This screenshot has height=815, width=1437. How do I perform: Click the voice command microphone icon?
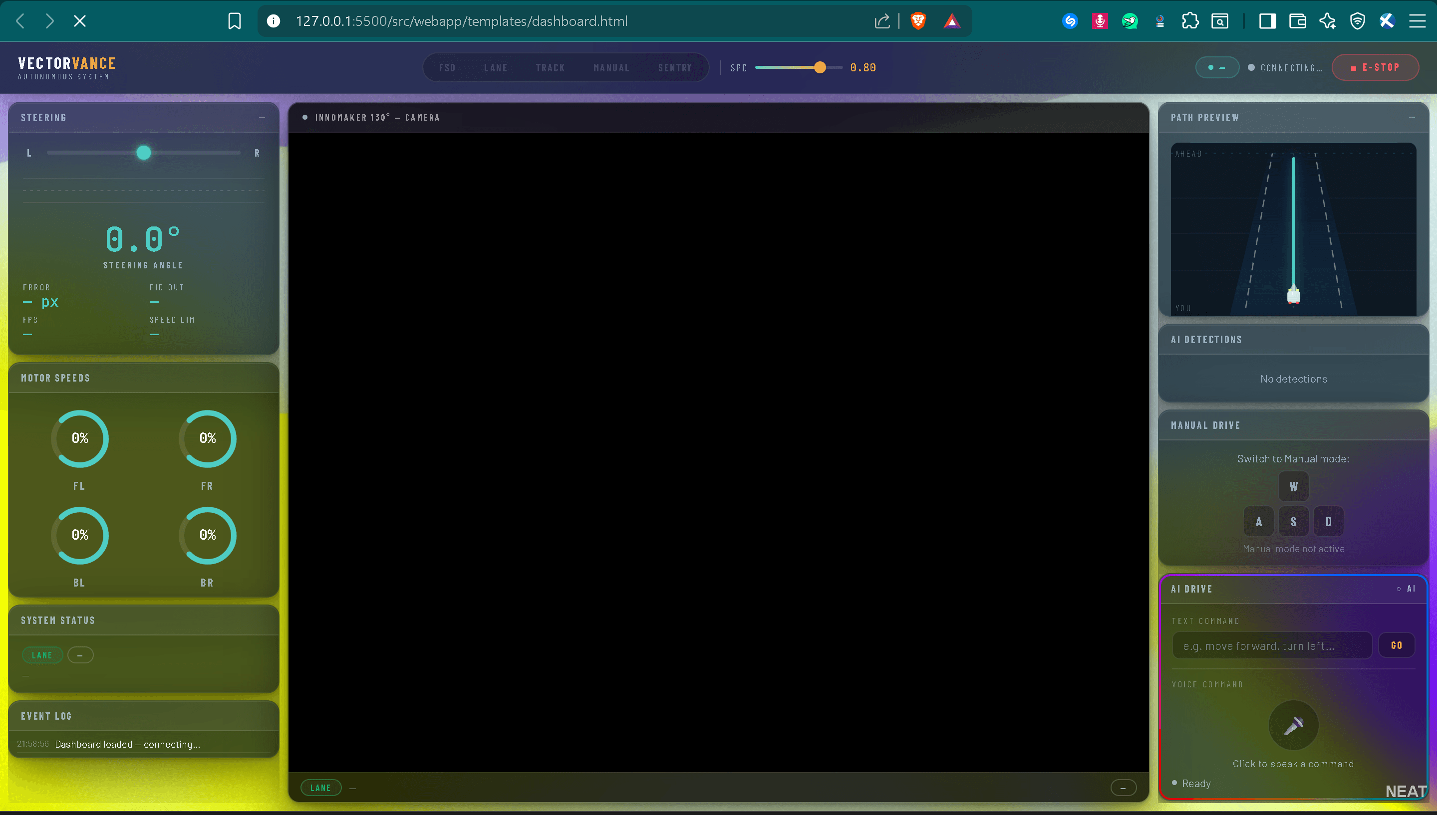pos(1293,725)
